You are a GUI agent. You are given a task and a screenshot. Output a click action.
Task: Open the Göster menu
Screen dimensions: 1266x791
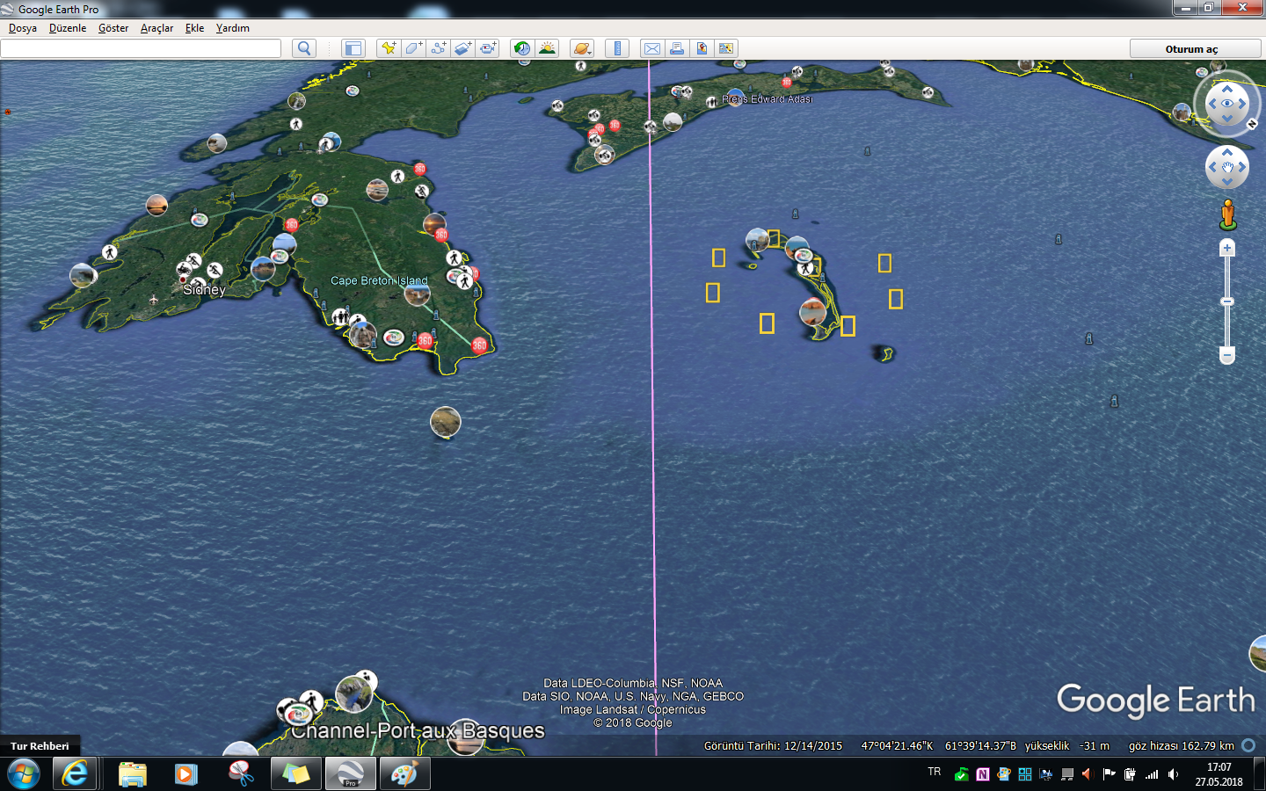coord(113,28)
